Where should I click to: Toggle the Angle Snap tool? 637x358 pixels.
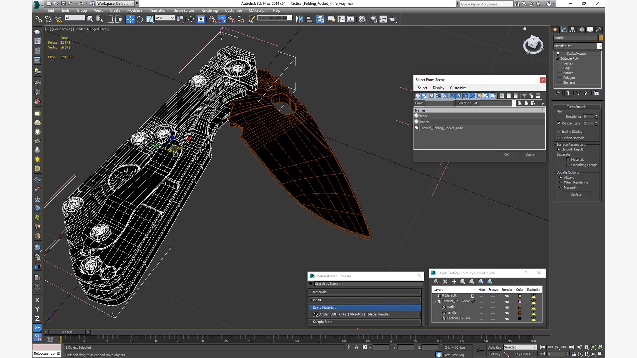[x=222, y=19]
